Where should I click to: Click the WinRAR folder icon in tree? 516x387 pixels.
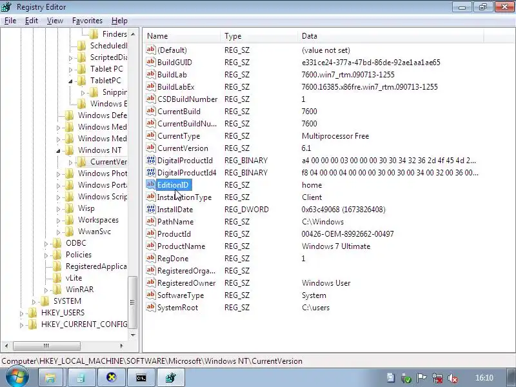57,289
